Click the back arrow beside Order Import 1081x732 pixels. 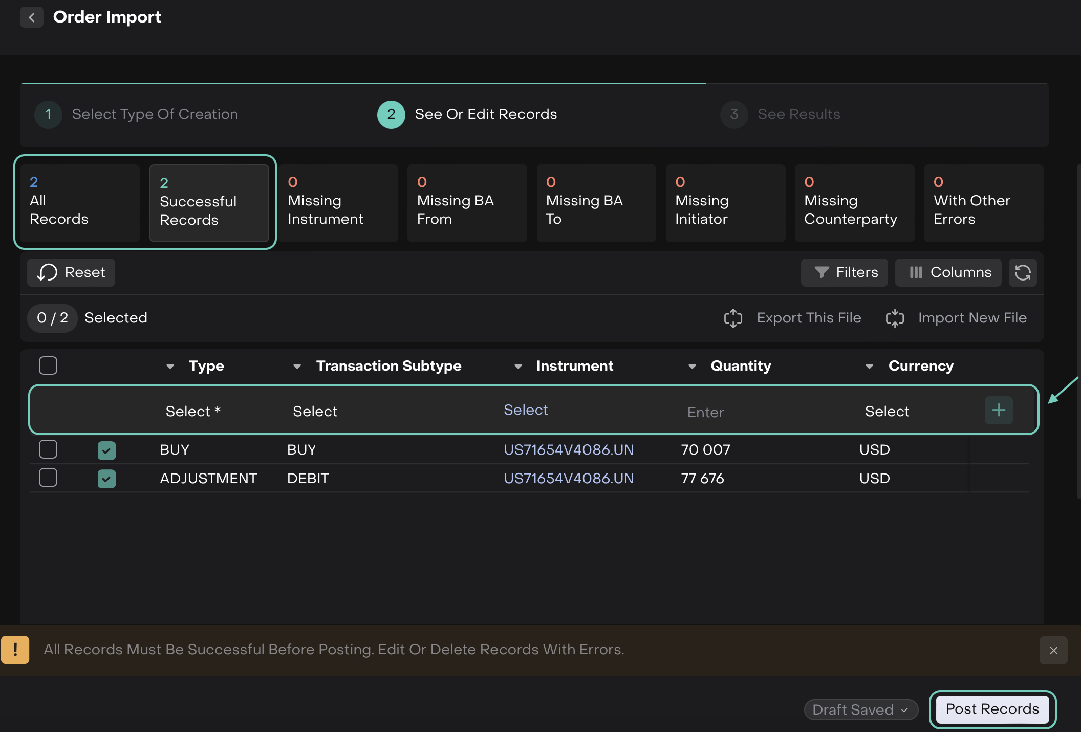[x=32, y=17]
